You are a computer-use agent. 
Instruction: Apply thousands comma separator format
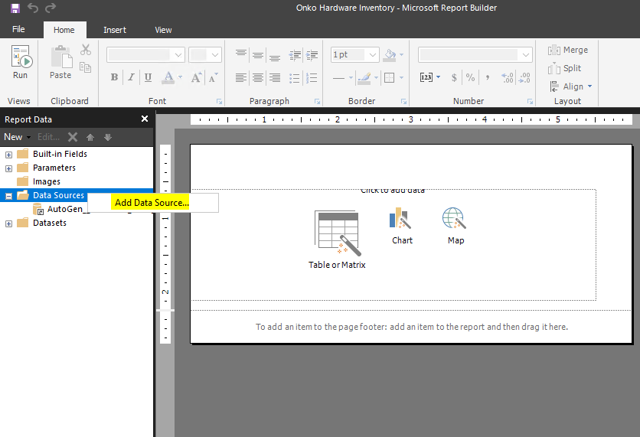pyautogui.click(x=488, y=77)
